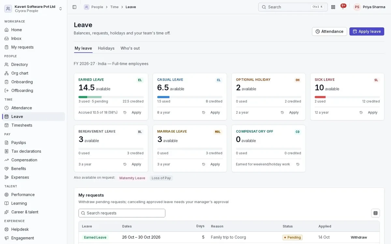Click the Payslips sidebar icon

(7, 142)
